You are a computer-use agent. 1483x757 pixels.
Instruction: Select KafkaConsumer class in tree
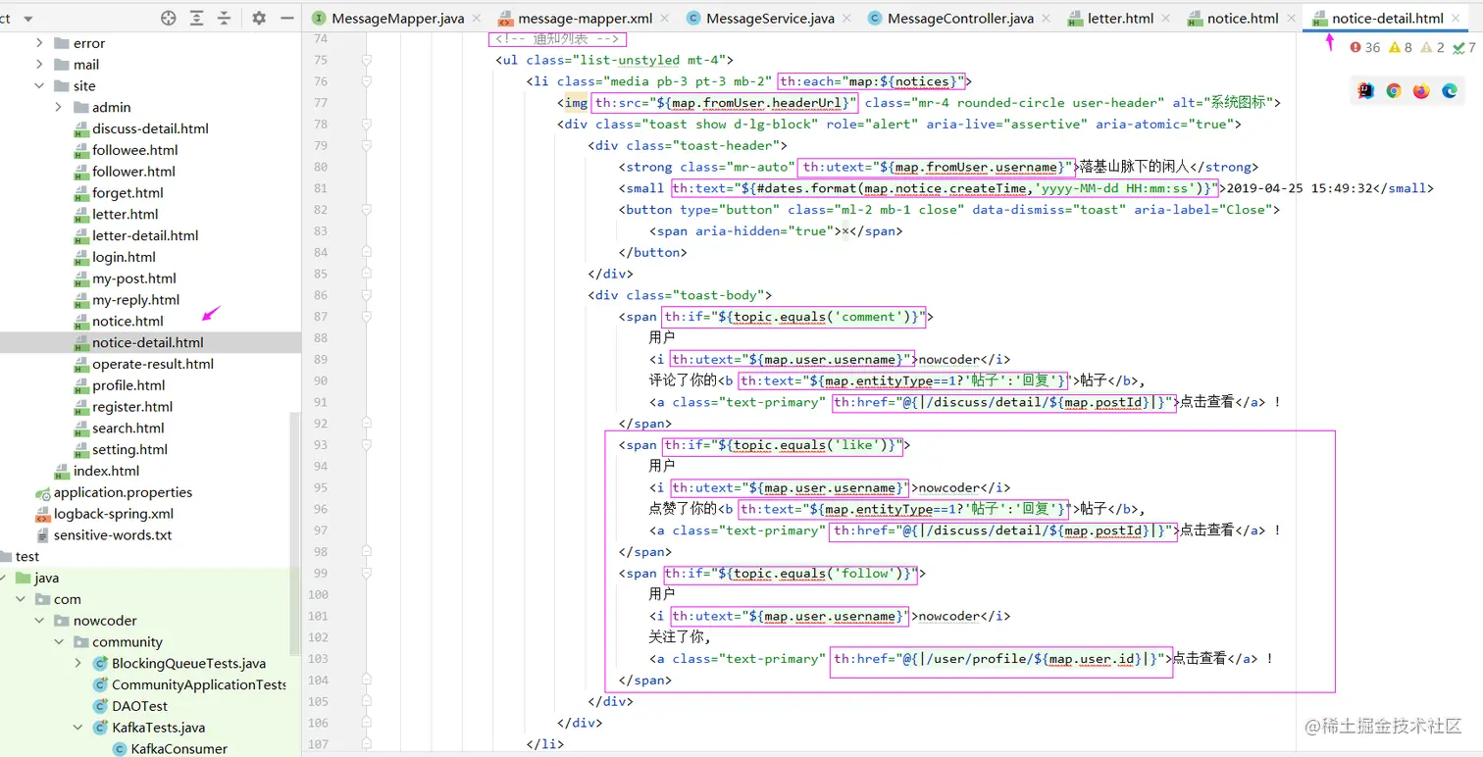tap(179, 749)
